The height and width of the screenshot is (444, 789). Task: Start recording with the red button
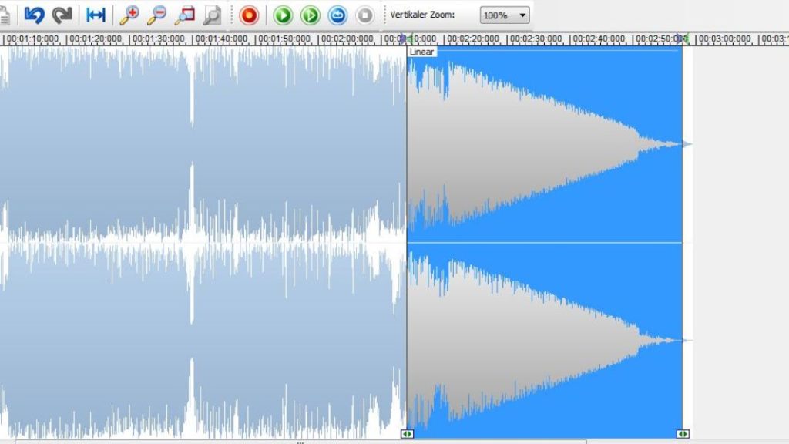click(x=249, y=15)
